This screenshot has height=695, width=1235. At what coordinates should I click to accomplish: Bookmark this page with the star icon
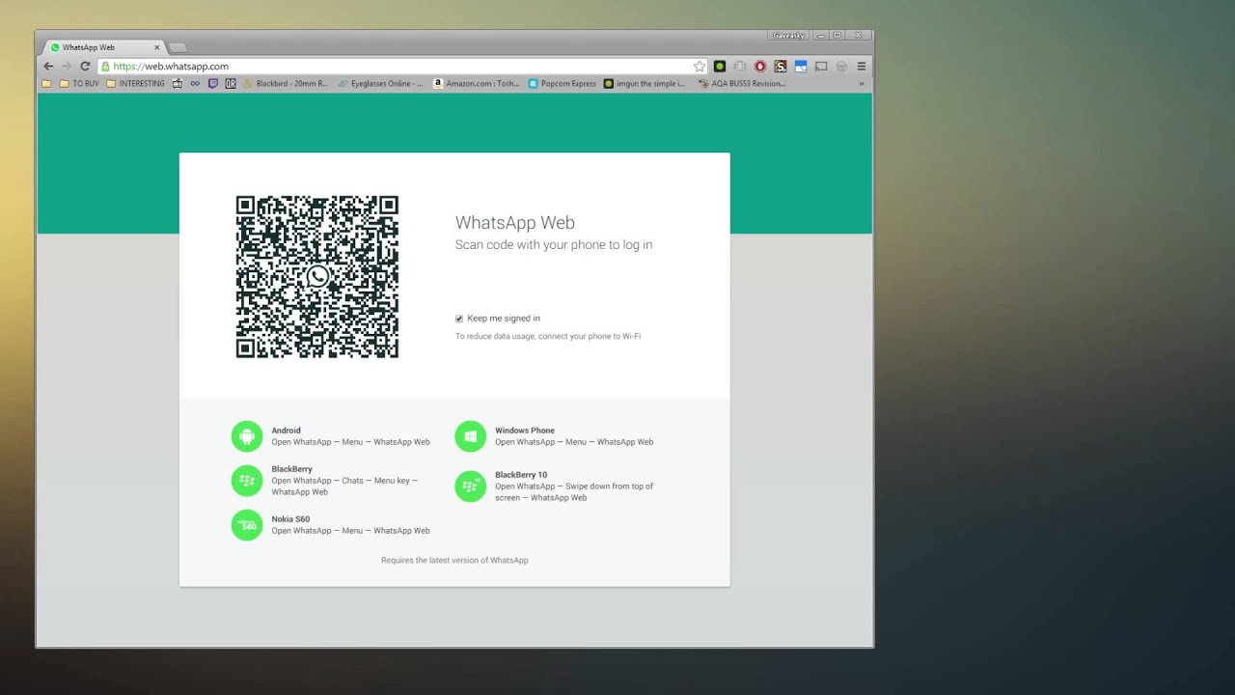700,67
